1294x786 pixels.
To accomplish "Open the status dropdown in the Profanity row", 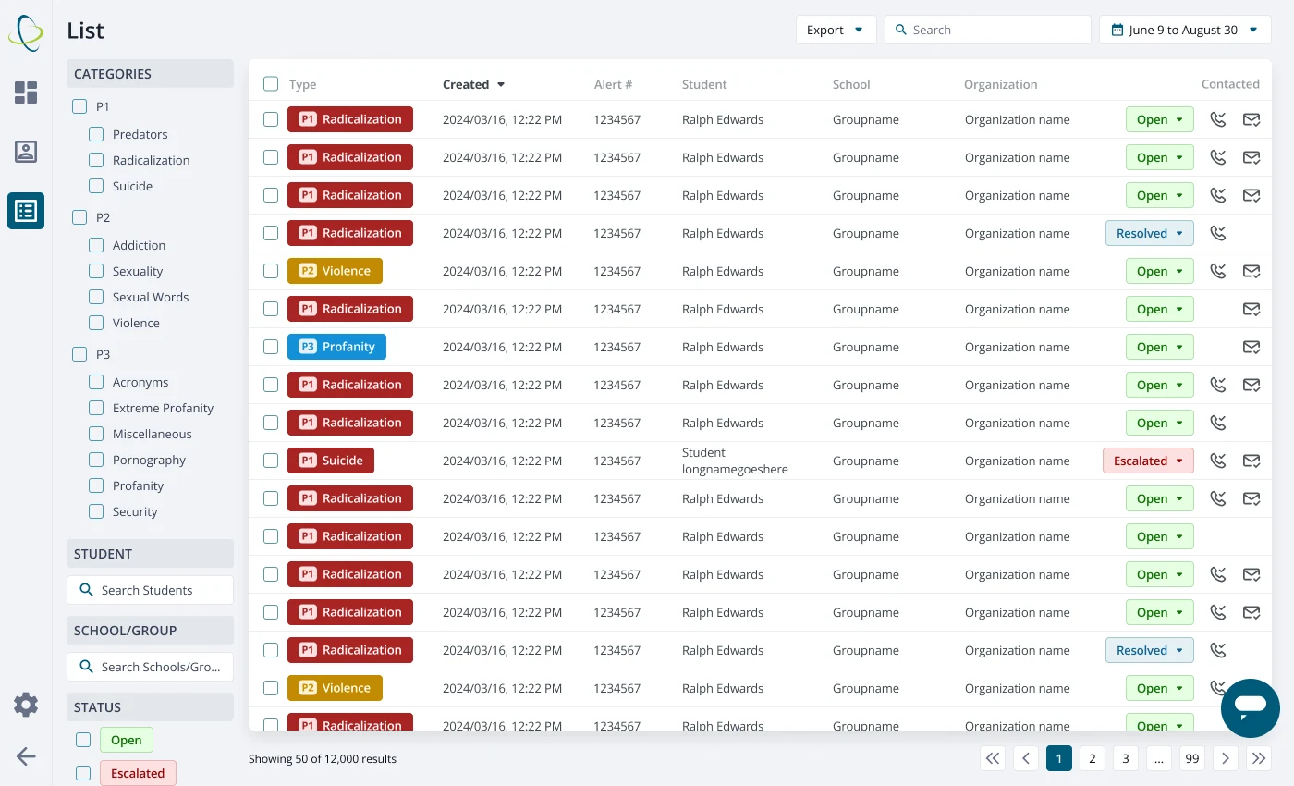I will point(1160,347).
